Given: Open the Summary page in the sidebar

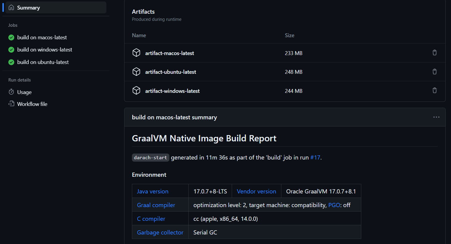Looking at the screenshot, I should click(x=56, y=7).
